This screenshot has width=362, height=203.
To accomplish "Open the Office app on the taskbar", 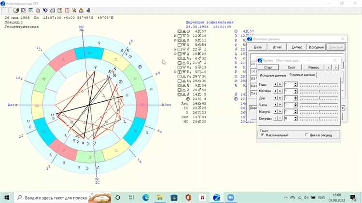I will (x=188, y=198).
